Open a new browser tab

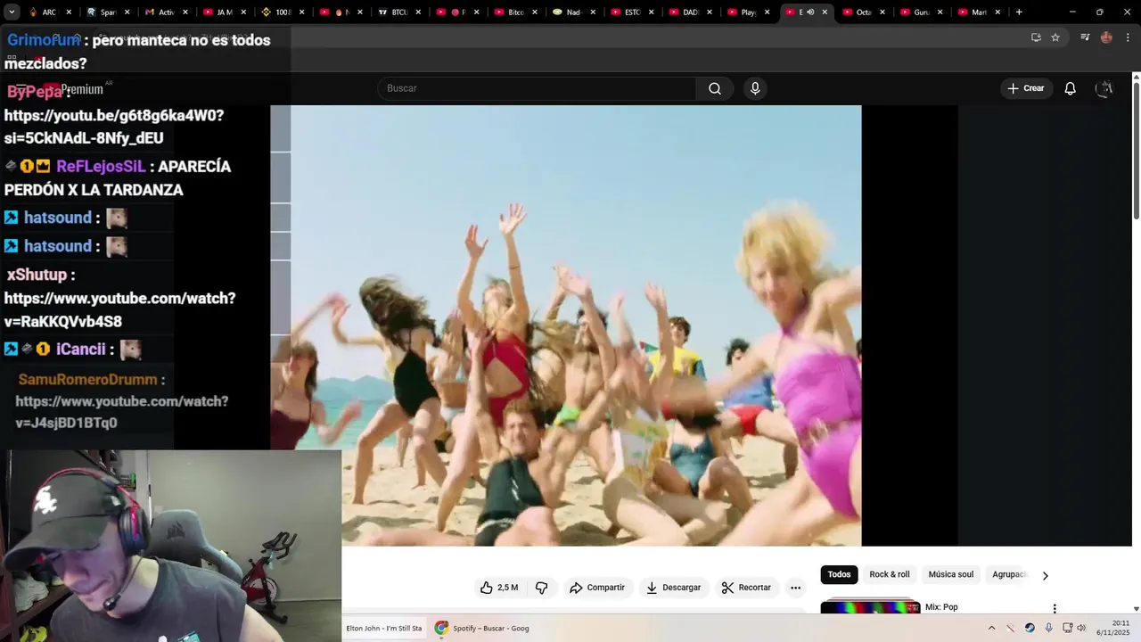point(1019,12)
